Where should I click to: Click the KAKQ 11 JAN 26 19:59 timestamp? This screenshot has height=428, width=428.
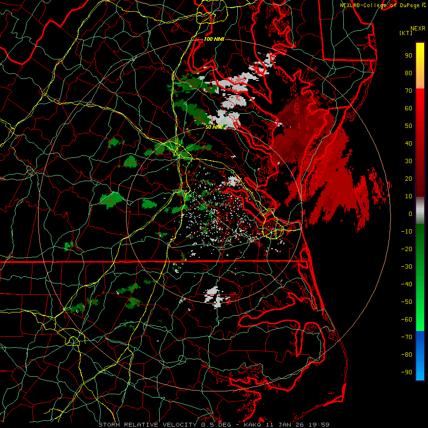287,425
